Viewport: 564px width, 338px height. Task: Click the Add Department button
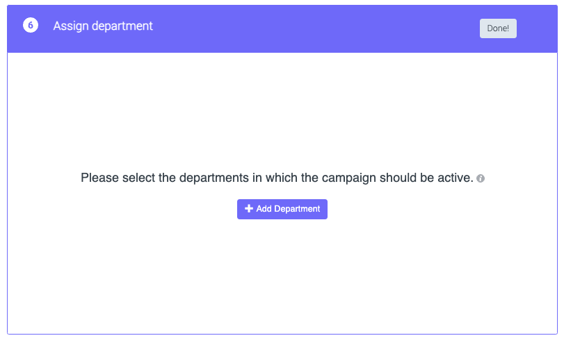click(282, 209)
